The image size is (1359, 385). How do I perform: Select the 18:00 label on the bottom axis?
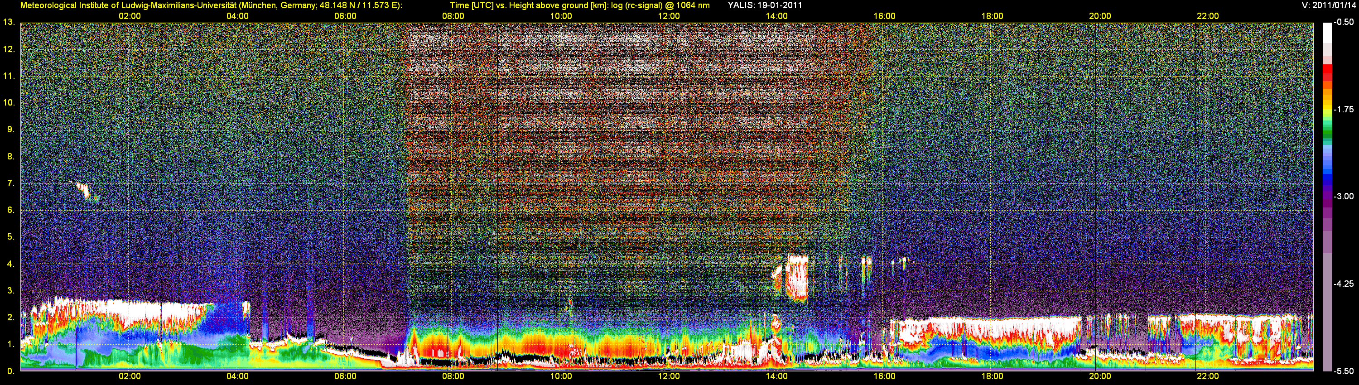993,376
